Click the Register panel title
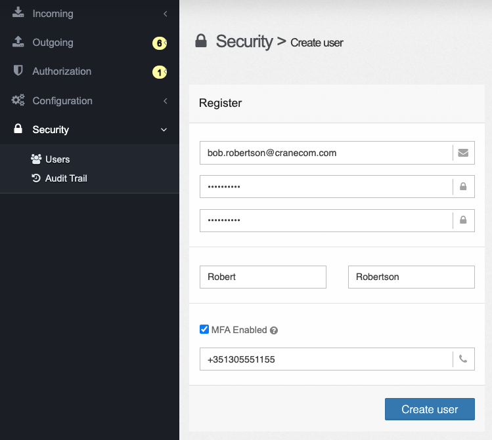 [220, 103]
